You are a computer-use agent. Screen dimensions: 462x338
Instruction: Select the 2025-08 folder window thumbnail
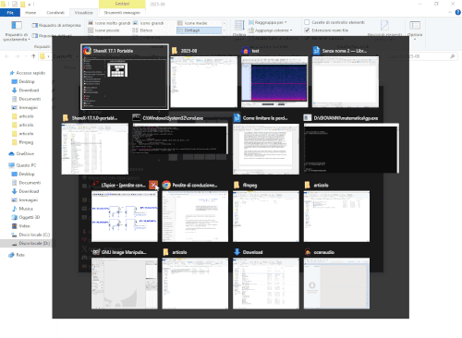coord(204,81)
